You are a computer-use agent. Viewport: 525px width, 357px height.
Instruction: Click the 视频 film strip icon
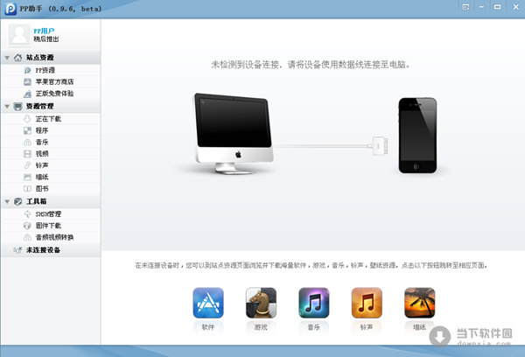[x=27, y=154]
